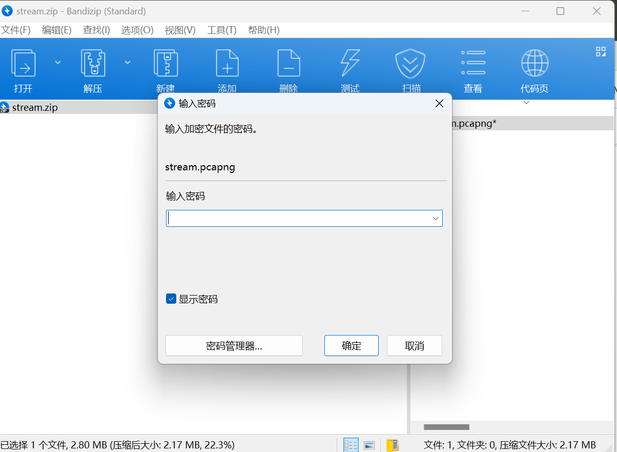
Task: Open the 编辑(E) menu
Action: pos(56,30)
